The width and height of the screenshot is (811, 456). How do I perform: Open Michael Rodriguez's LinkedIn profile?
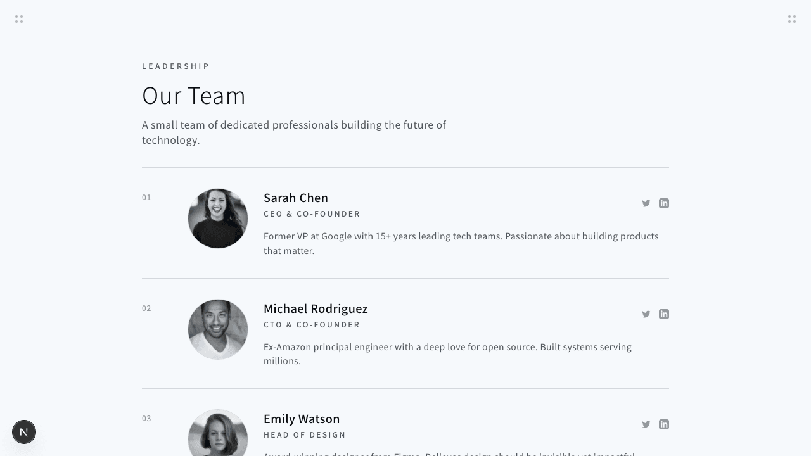click(664, 314)
